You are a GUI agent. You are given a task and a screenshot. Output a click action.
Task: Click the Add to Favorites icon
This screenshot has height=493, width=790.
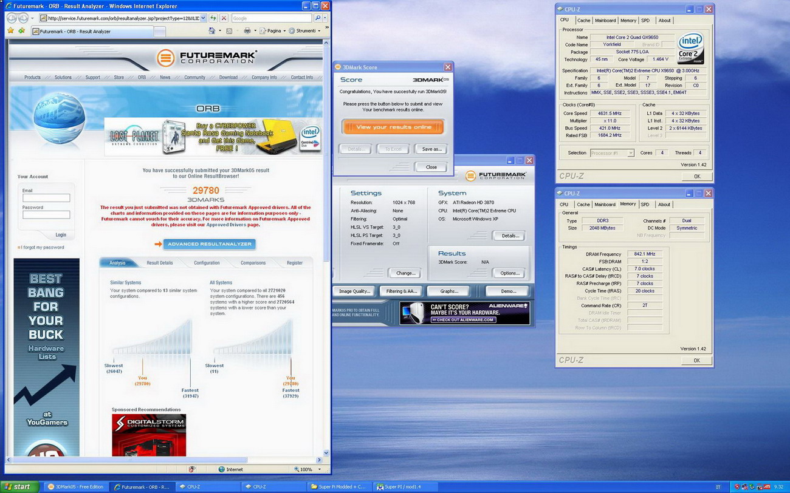[22, 30]
